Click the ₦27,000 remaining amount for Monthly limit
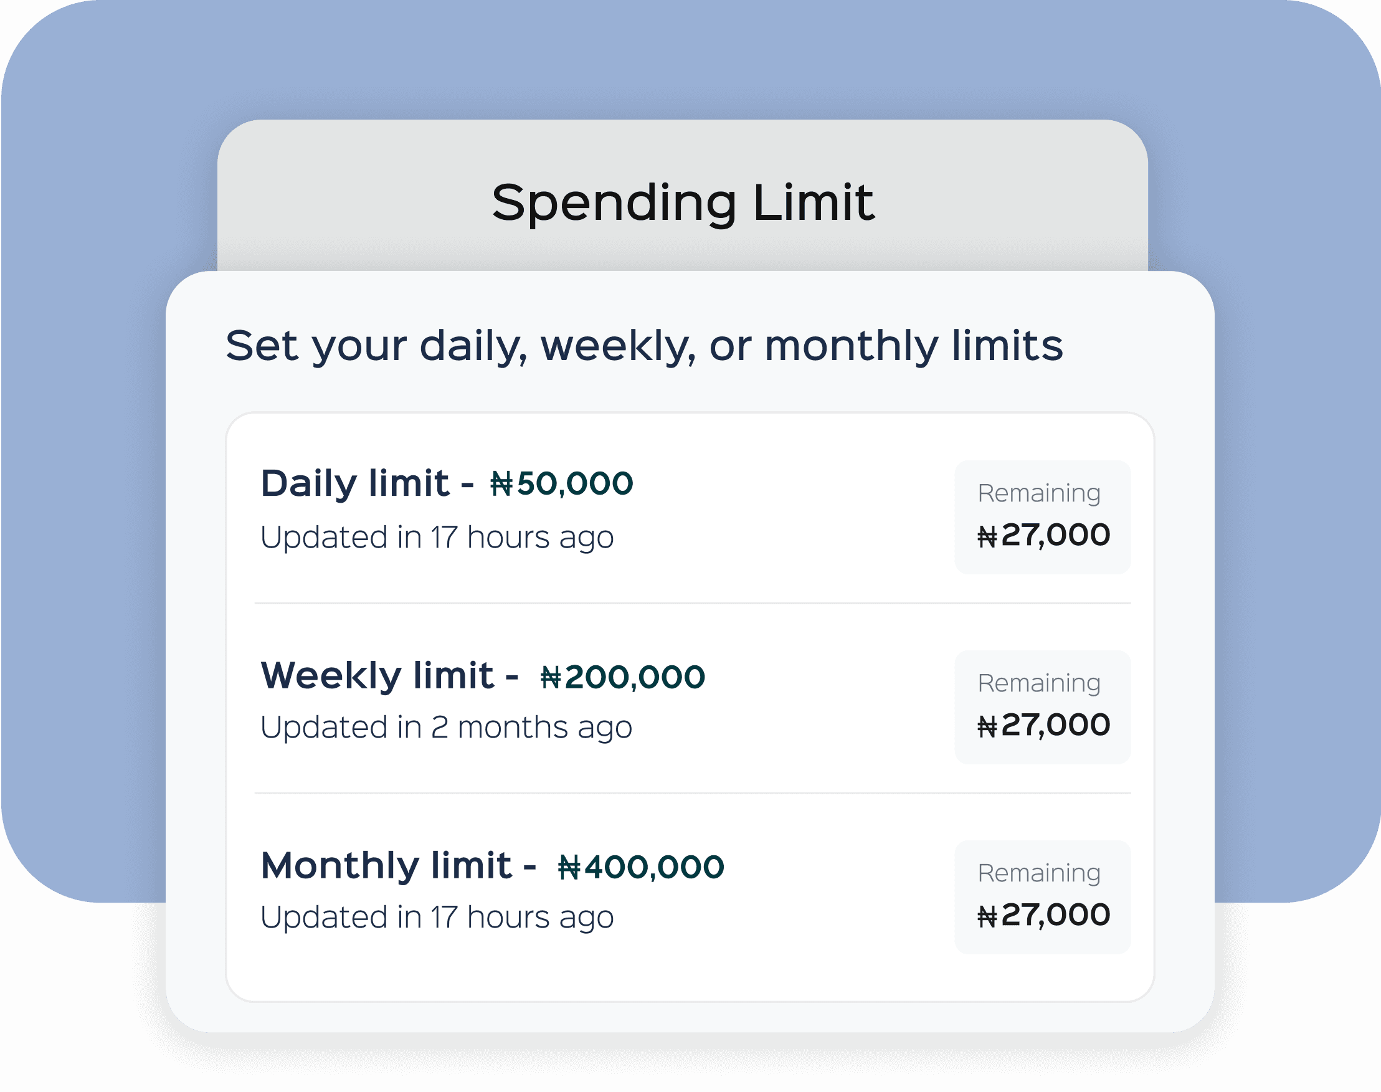Viewport: 1381px width, 1092px height. pyautogui.click(x=1043, y=915)
